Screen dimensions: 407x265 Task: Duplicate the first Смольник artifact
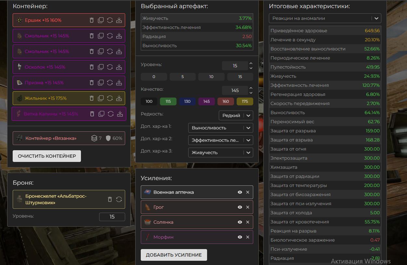[x=101, y=36]
